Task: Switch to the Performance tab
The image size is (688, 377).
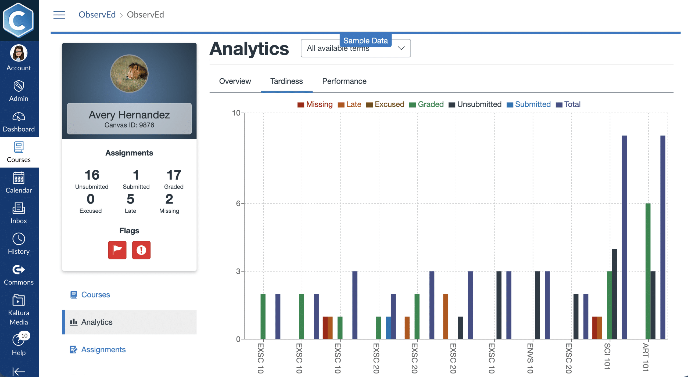Action: click(x=344, y=81)
